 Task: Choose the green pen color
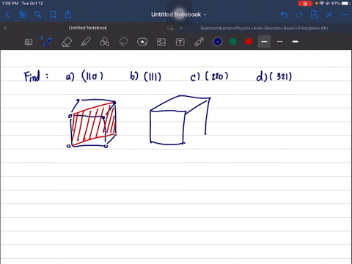click(x=233, y=42)
